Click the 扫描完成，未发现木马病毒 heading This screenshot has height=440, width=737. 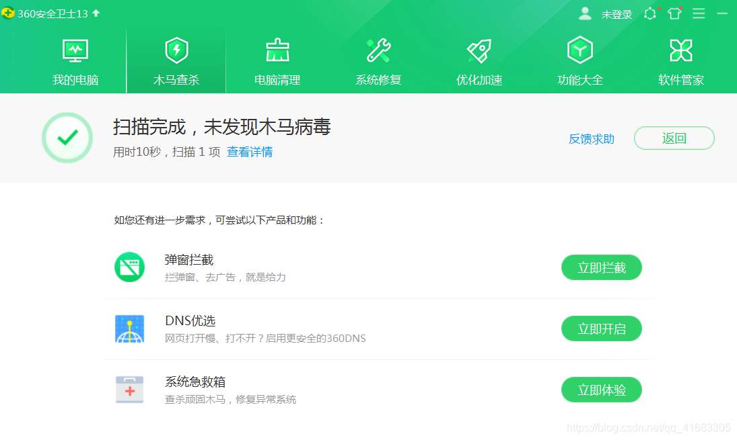222,127
